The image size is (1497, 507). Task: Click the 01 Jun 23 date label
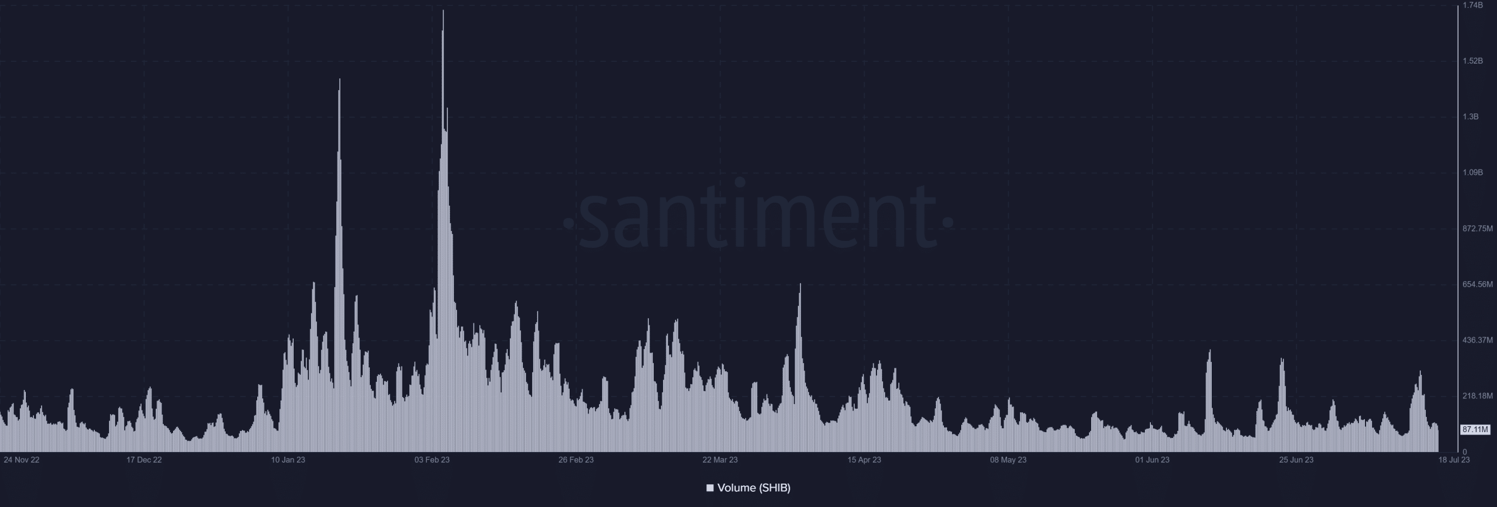1152,460
